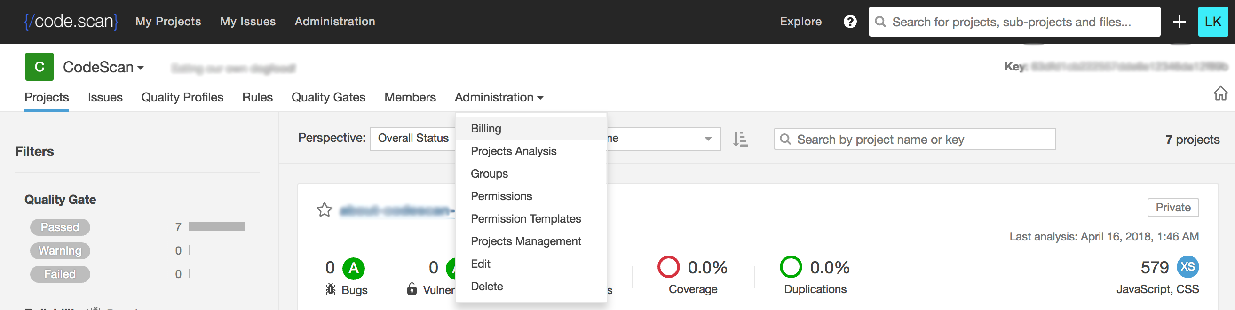This screenshot has width=1235, height=310.
Task: Go to My Issues
Action: click(x=247, y=22)
